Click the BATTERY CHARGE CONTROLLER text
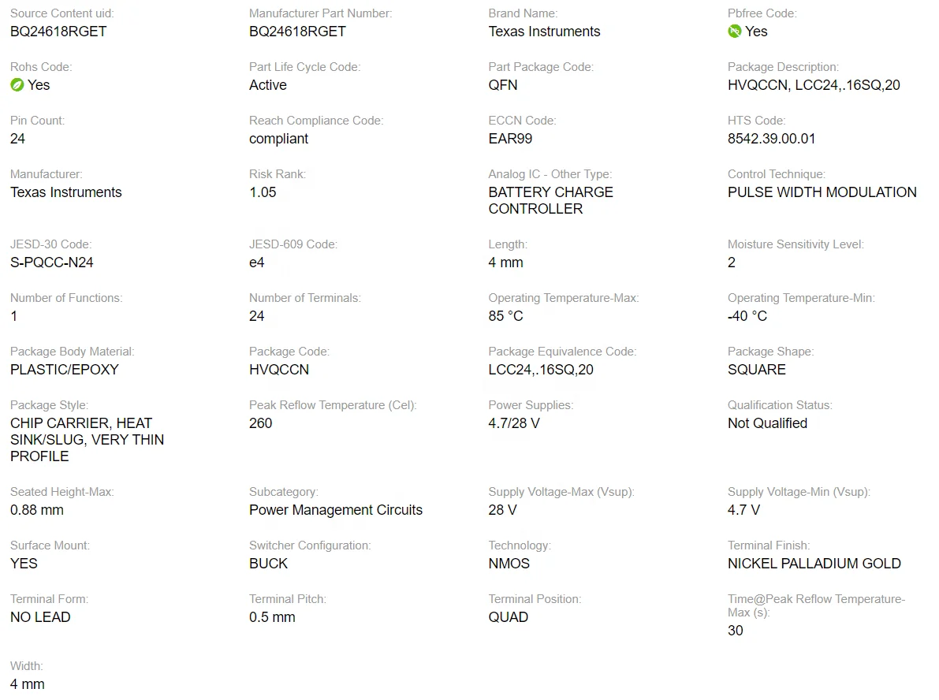This screenshot has height=700, width=939. (550, 200)
